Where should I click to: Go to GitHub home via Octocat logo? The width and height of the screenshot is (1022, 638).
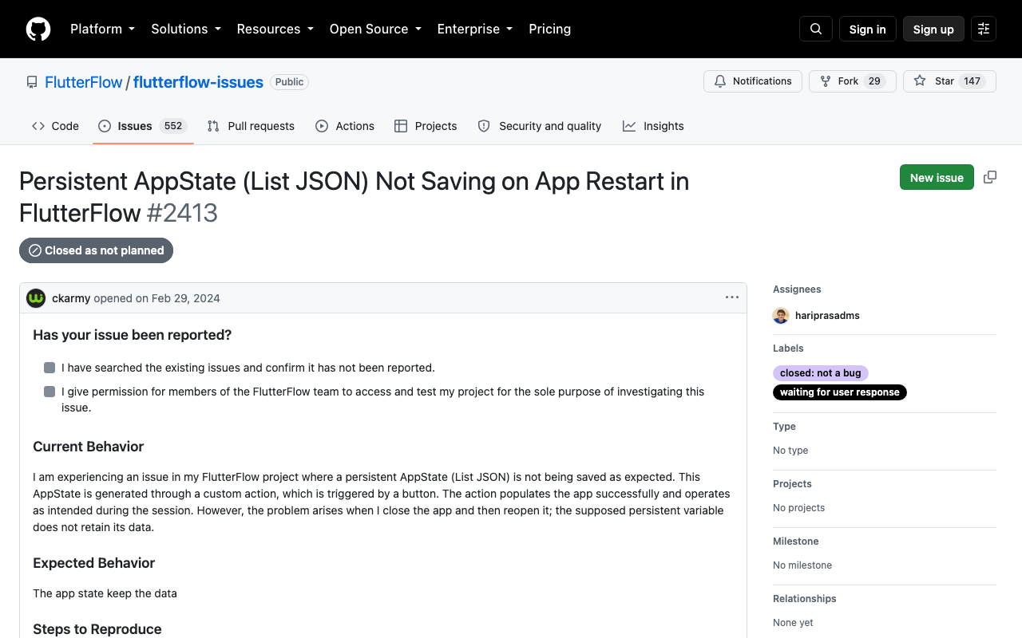click(38, 29)
